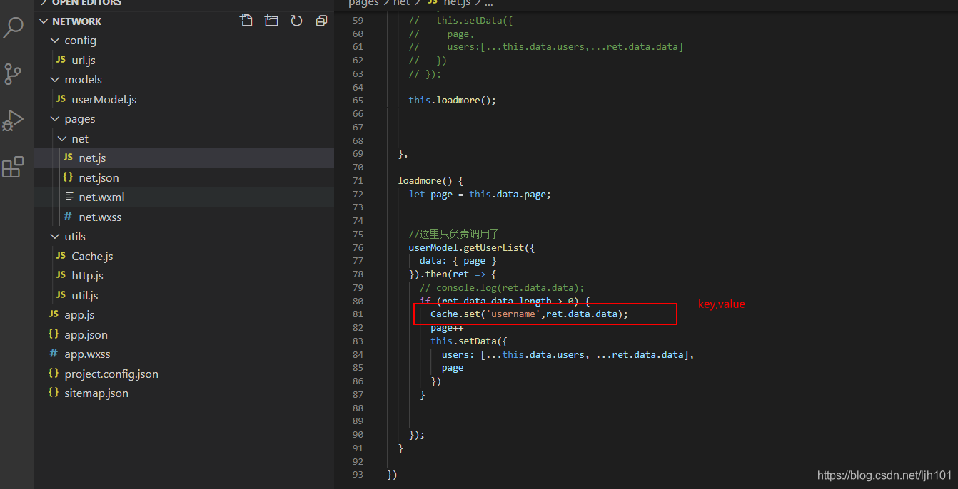Click the this.loadmore(); call
The image size is (958, 489).
point(452,100)
